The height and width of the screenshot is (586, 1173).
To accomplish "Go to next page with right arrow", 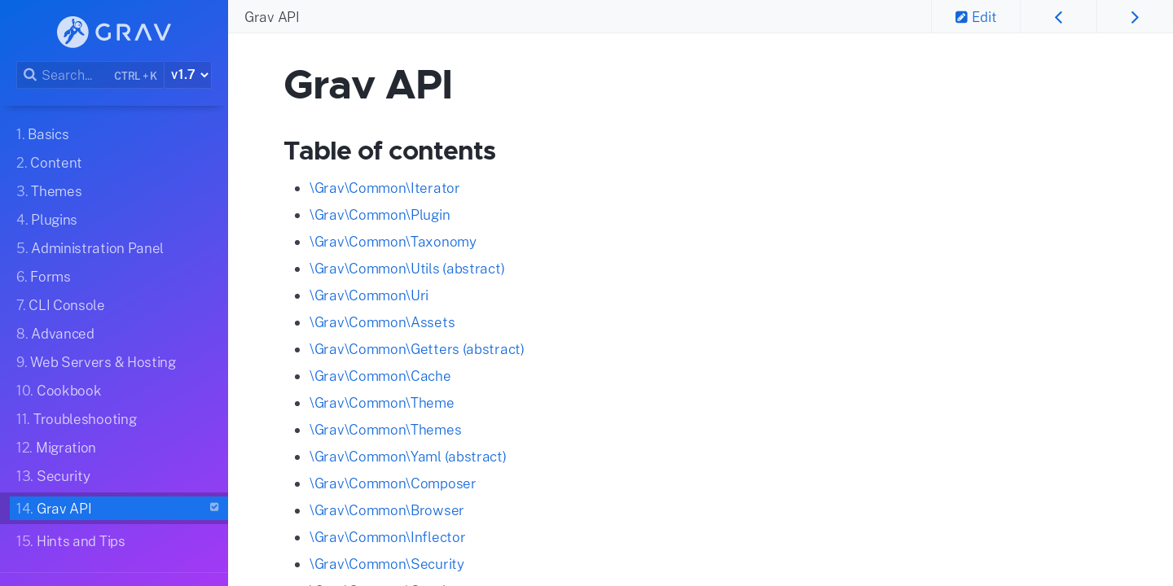I will tap(1134, 17).
